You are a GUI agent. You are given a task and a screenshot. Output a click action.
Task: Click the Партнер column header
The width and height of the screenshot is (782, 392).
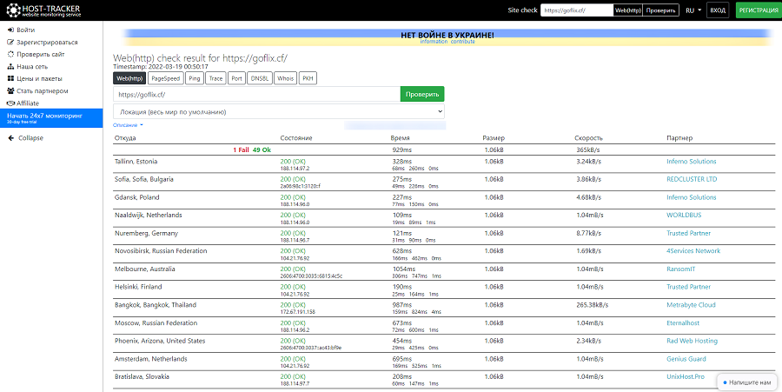point(679,138)
